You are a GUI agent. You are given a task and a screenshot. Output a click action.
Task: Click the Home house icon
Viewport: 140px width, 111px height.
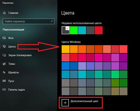pos(4,13)
